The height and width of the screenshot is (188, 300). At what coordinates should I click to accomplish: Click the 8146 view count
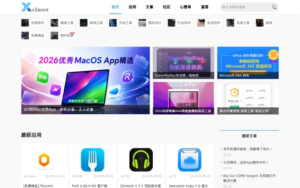(x=77, y=176)
